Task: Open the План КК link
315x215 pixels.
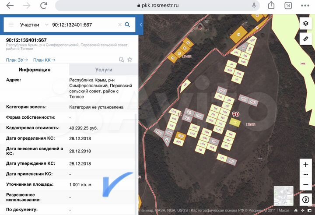Action: point(44,60)
